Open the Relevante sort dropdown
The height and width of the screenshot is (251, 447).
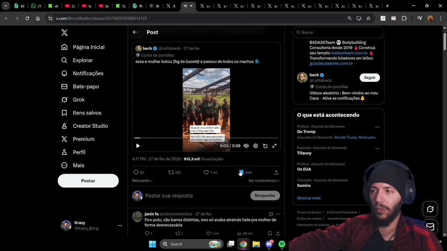pos(142,181)
